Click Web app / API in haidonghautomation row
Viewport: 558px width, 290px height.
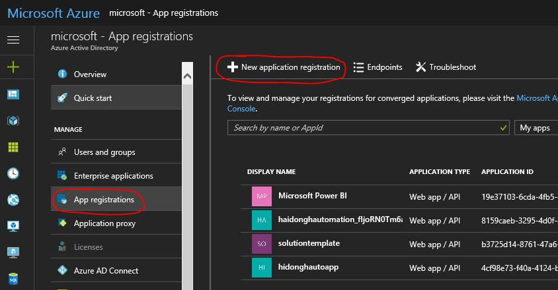coord(434,220)
